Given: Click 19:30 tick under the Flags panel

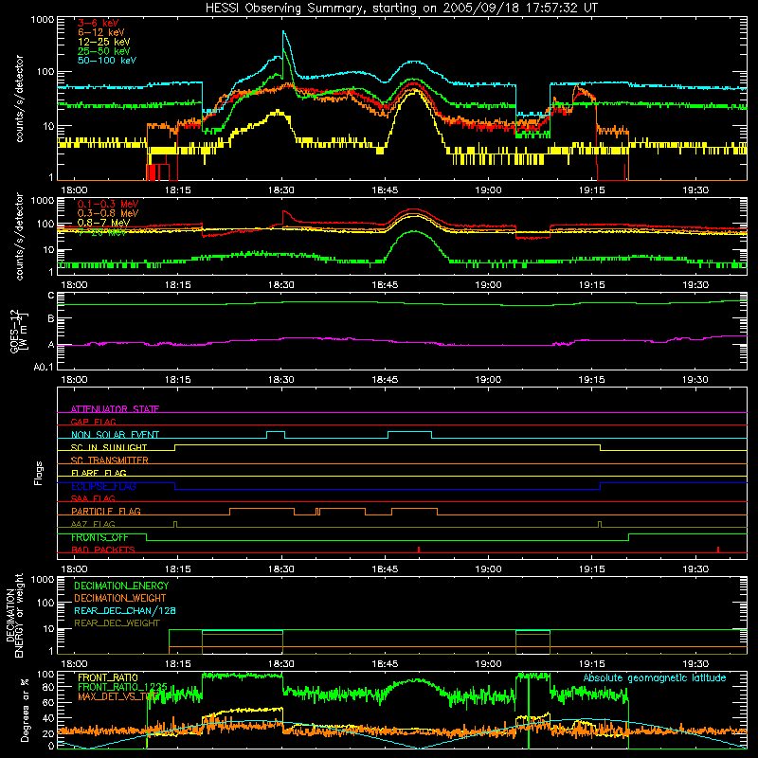Looking at the screenshot, I should tap(695, 569).
